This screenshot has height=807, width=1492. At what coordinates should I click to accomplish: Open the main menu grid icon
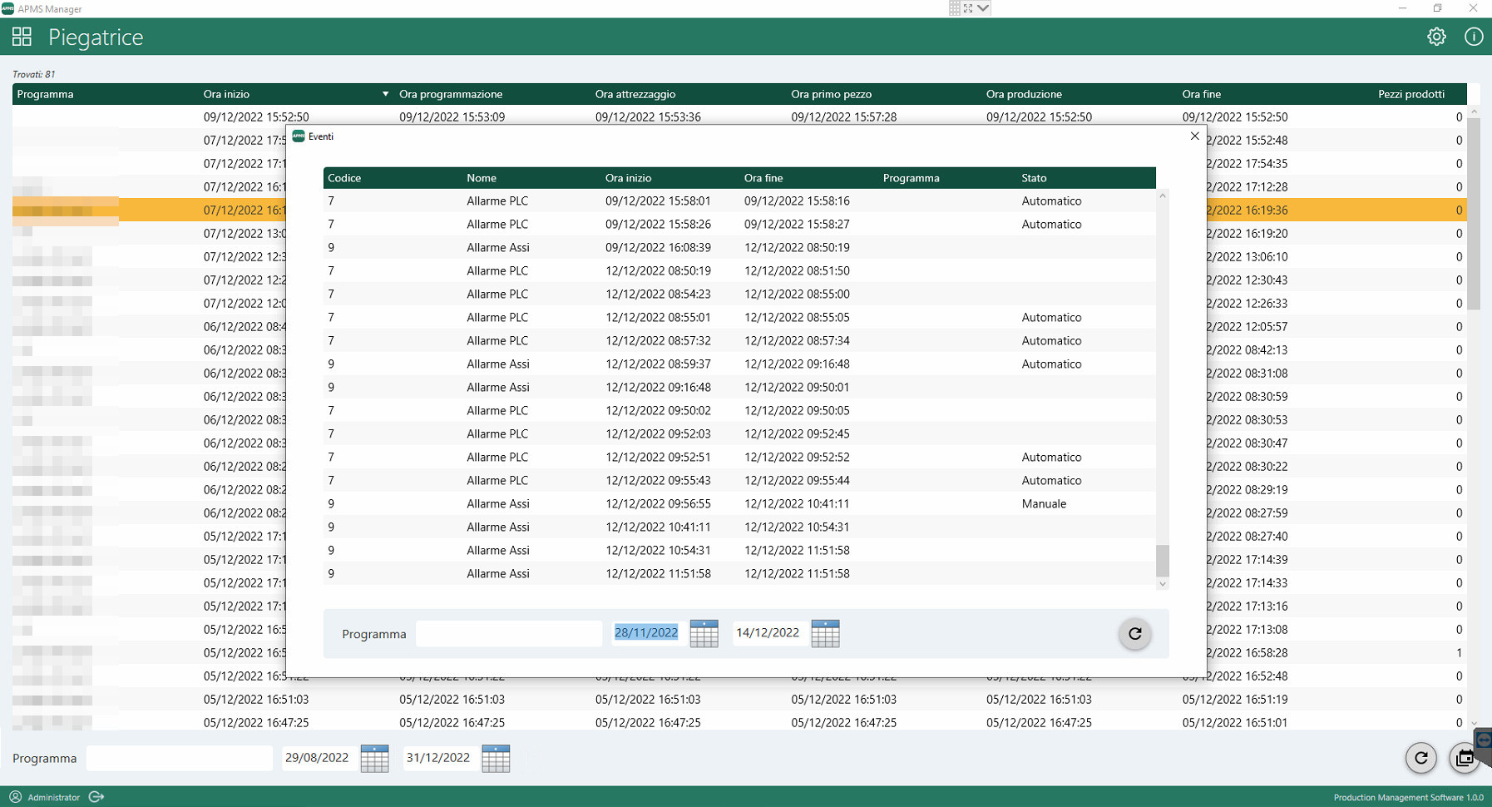click(22, 37)
